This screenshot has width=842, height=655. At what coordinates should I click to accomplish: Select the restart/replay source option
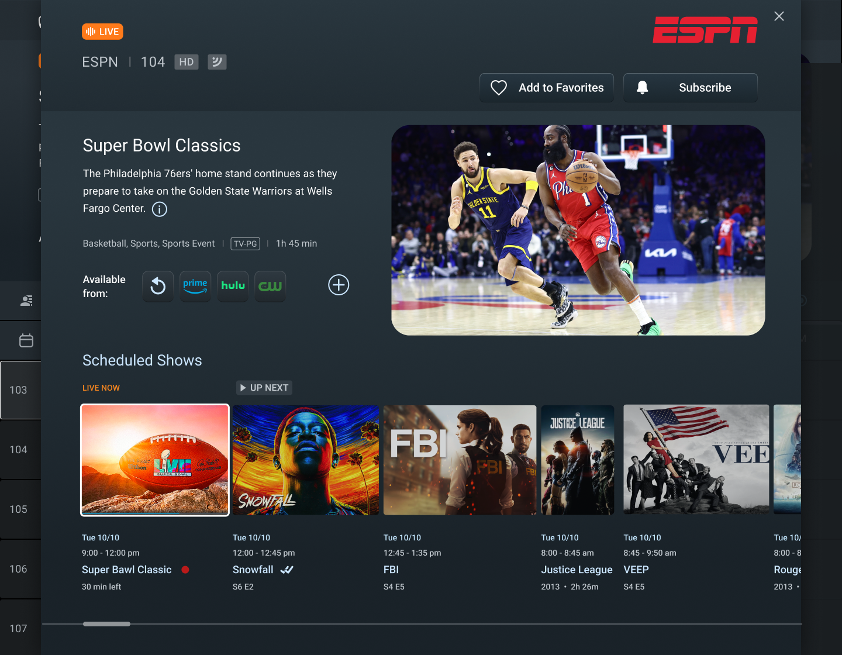pos(158,287)
